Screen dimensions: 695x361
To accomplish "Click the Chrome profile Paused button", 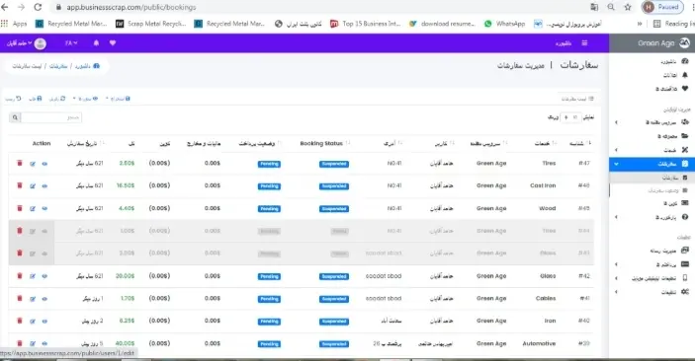I will point(662,7).
